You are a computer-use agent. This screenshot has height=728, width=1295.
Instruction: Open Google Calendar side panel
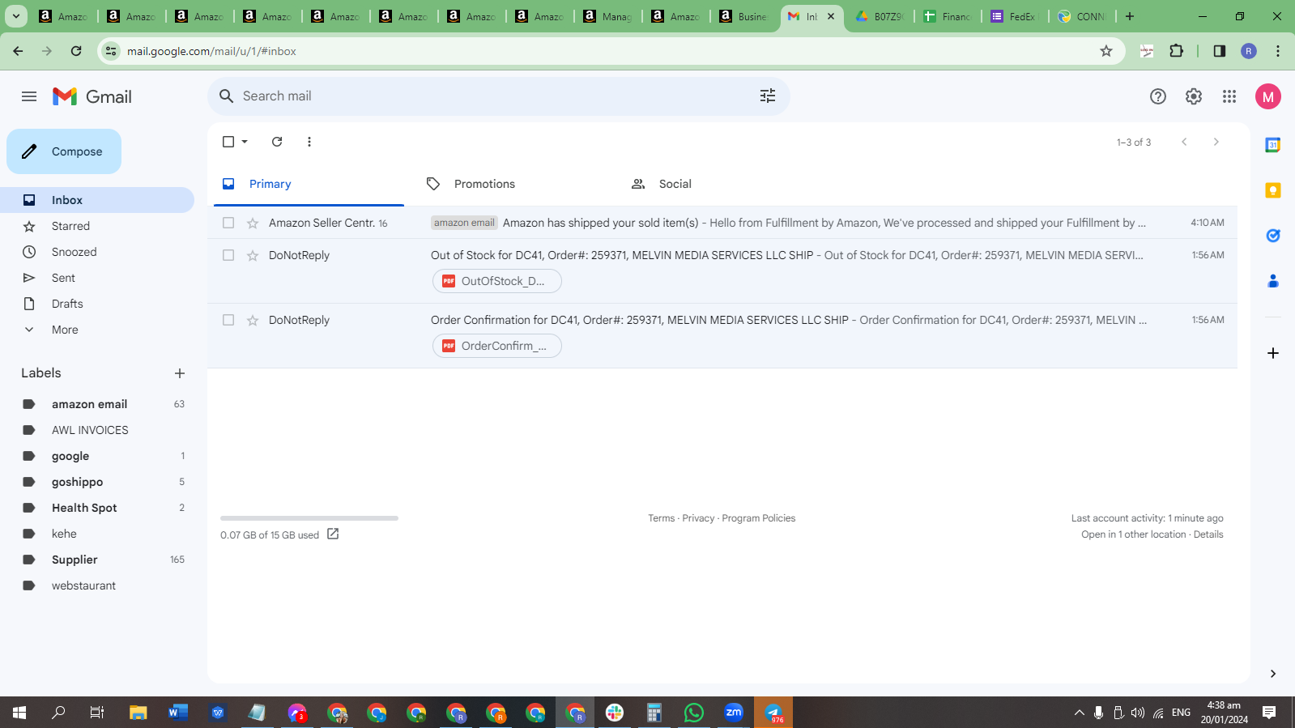coord(1273,145)
